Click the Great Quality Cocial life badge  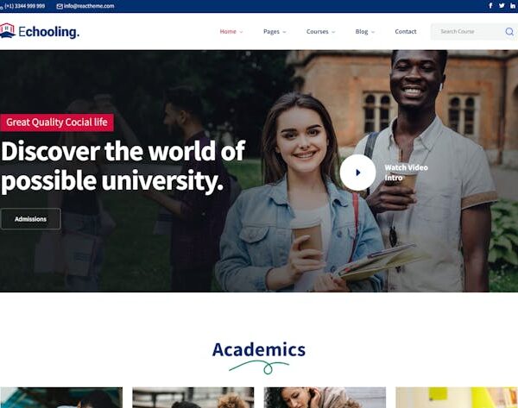[57, 122]
